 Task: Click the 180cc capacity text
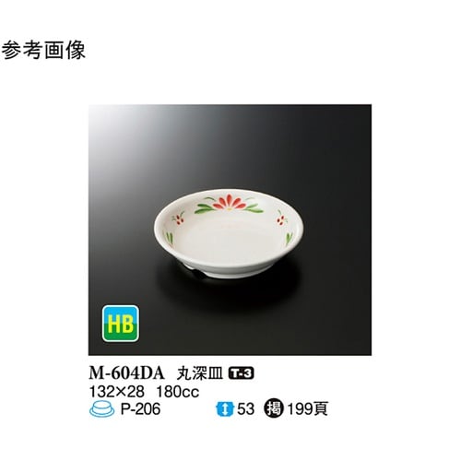[x=178, y=392]
